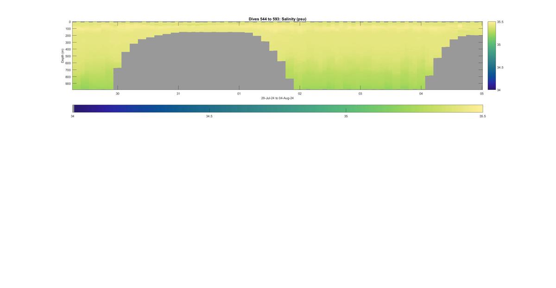Select the depth tick label "500"
The image size is (556, 288).
click(x=68, y=56)
